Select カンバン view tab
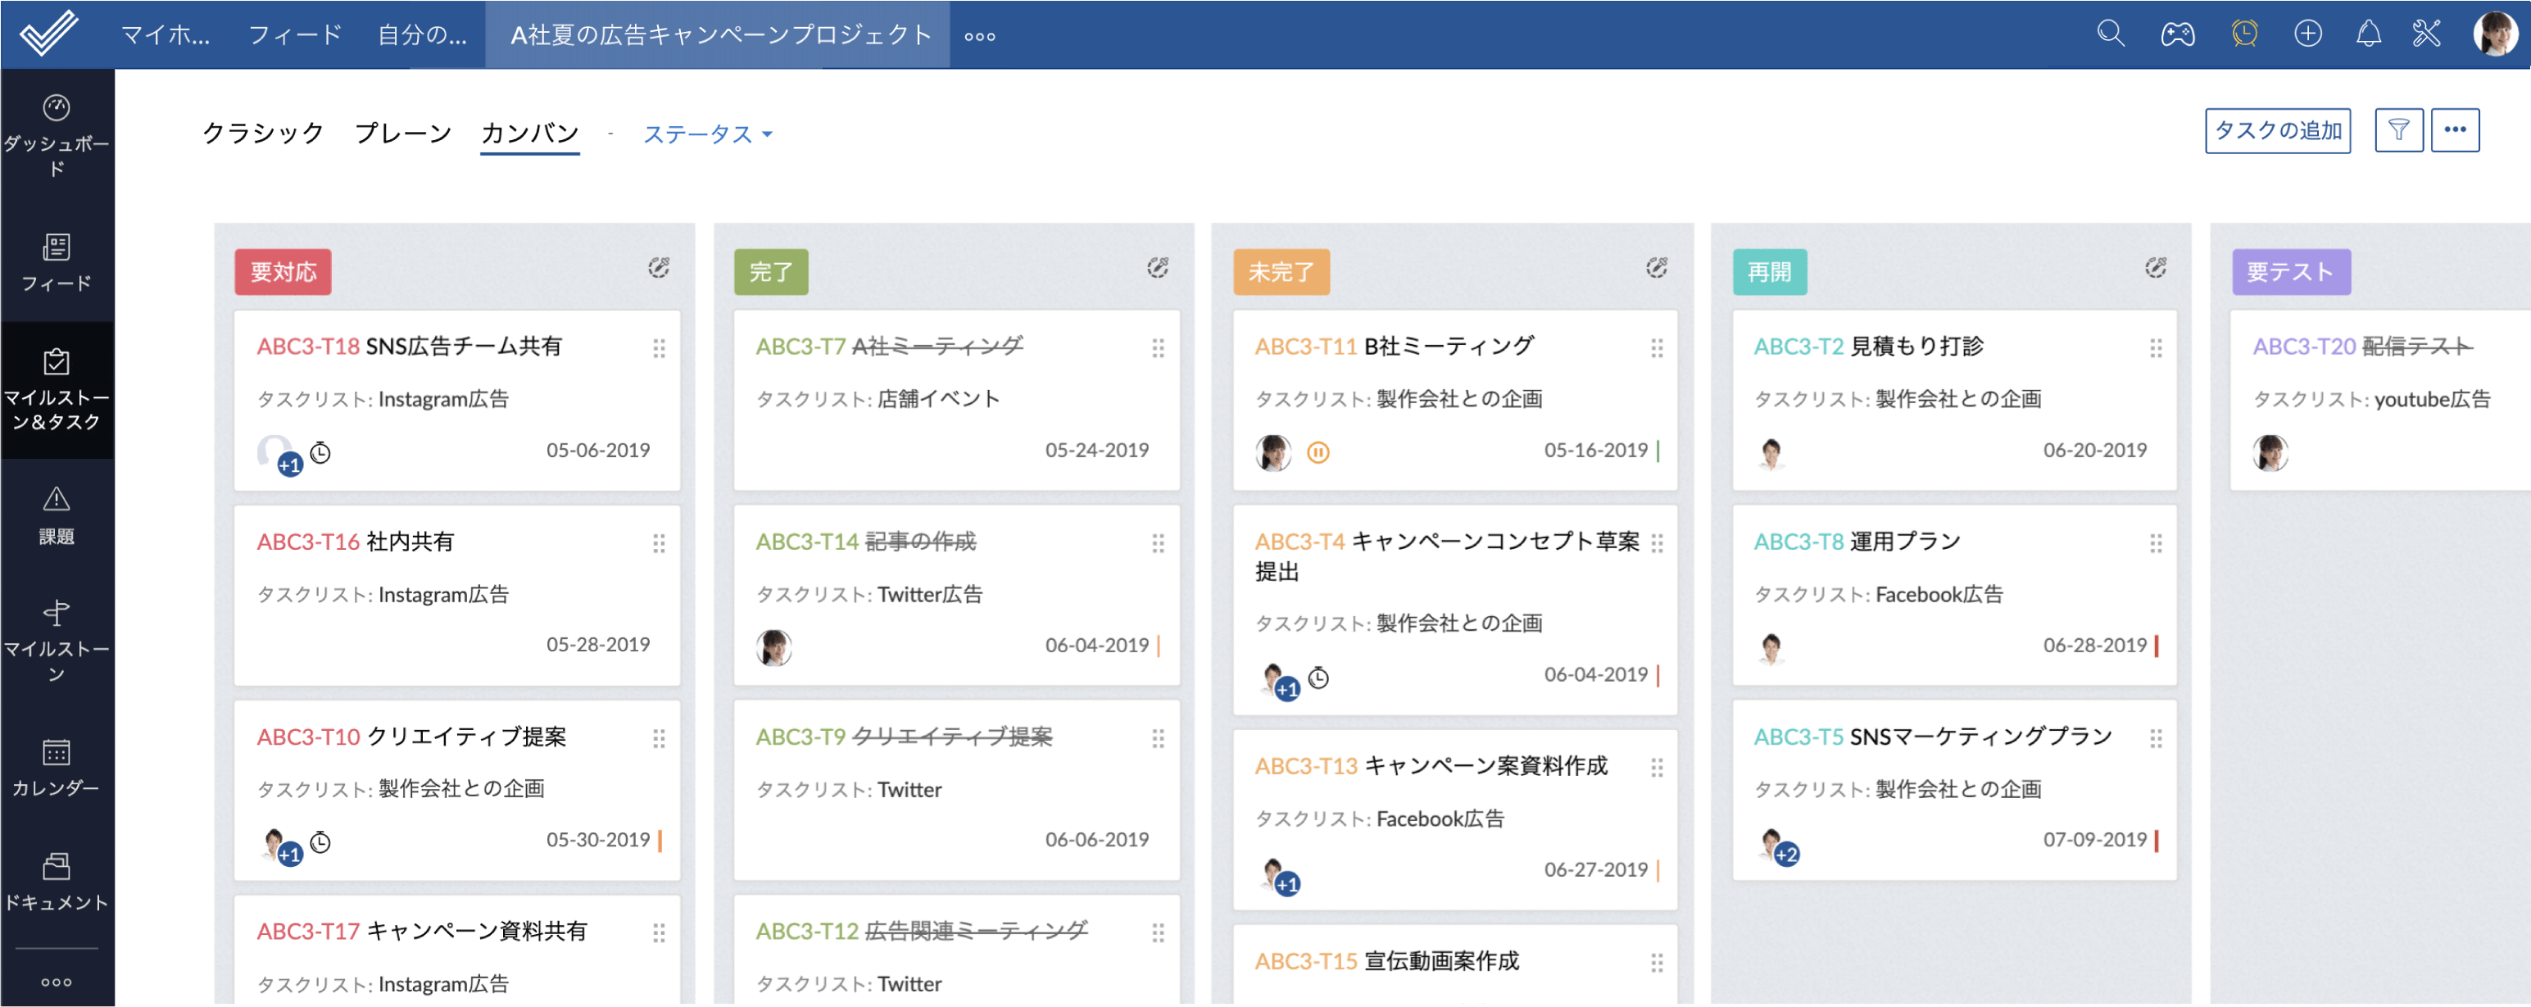Screen dimensions: 2531x1007 point(529,133)
